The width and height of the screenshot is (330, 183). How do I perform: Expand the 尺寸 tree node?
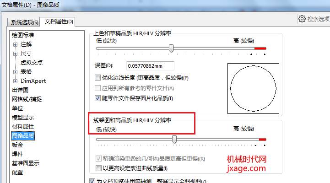click(x=15, y=54)
